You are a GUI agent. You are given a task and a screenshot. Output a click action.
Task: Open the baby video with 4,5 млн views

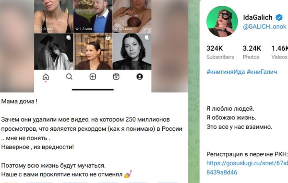pos(132,16)
